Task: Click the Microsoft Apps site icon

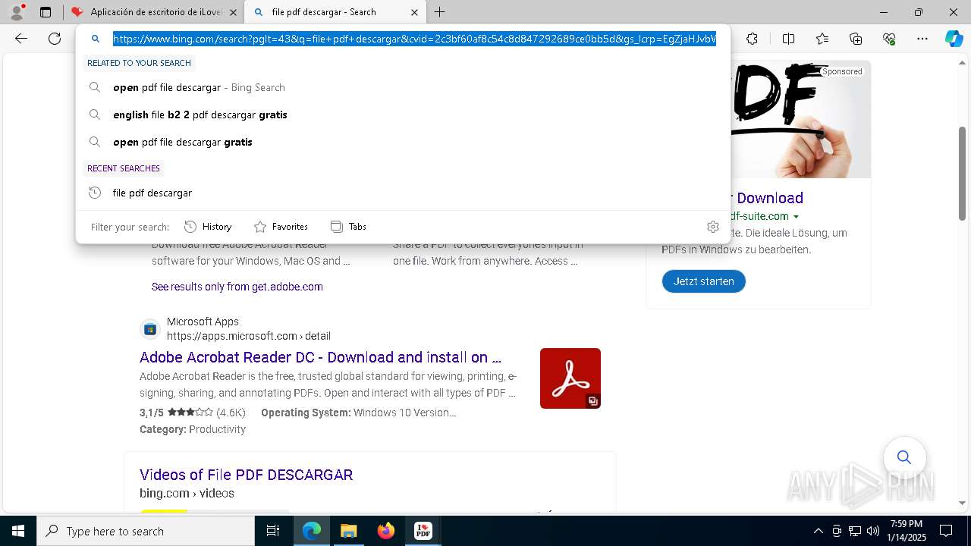Action: tap(150, 329)
